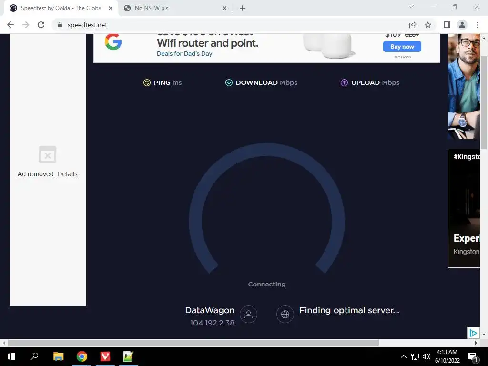488x366 pixels.
Task: Reload the speedtest.net page
Action: pyautogui.click(x=41, y=25)
